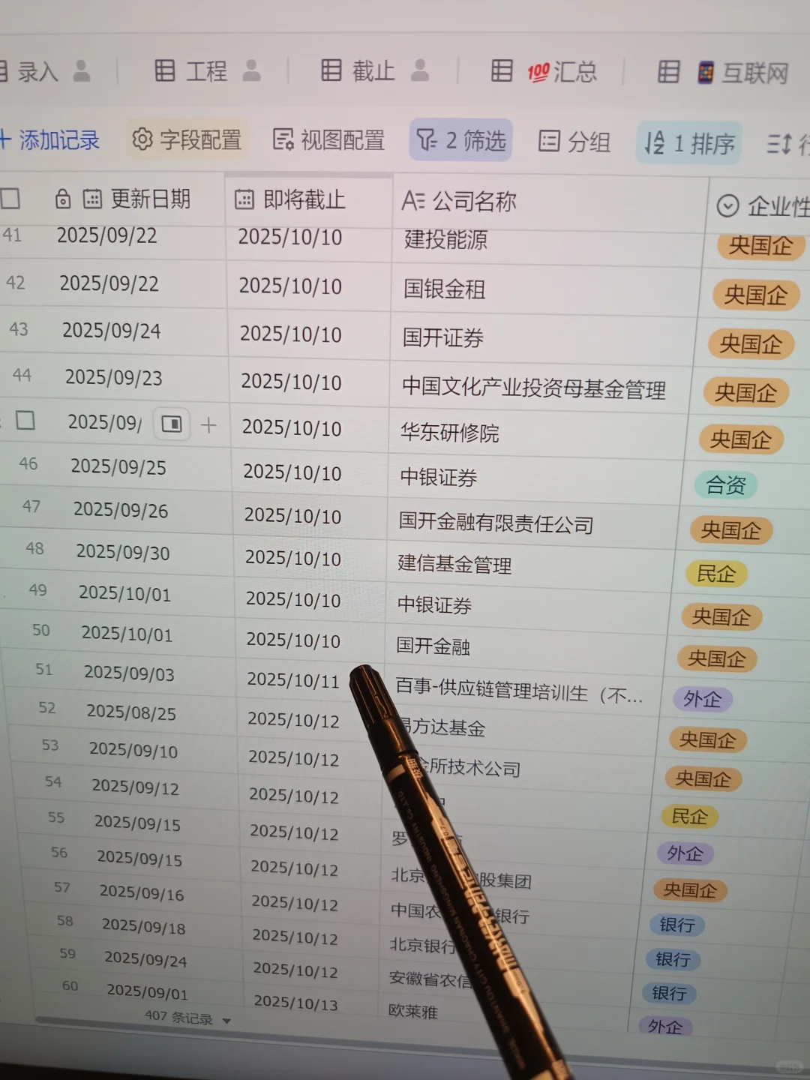Screen dimensions: 810x1080
Task: Click the text-type icon in 公司名称 header
Action: (413, 200)
